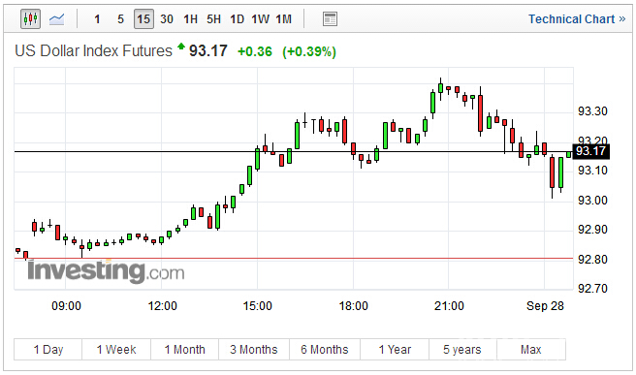Click the 09:00 time axis label
Image resolution: width=636 pixels, height=375 pixels.
[66, 306]
